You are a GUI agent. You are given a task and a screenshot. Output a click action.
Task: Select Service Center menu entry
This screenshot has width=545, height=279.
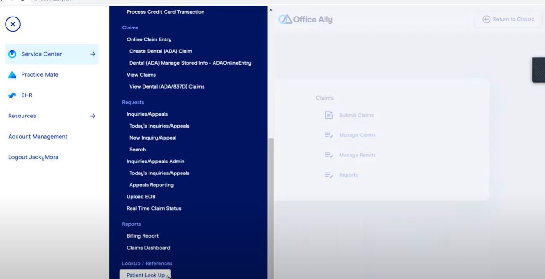pos(51,54)
